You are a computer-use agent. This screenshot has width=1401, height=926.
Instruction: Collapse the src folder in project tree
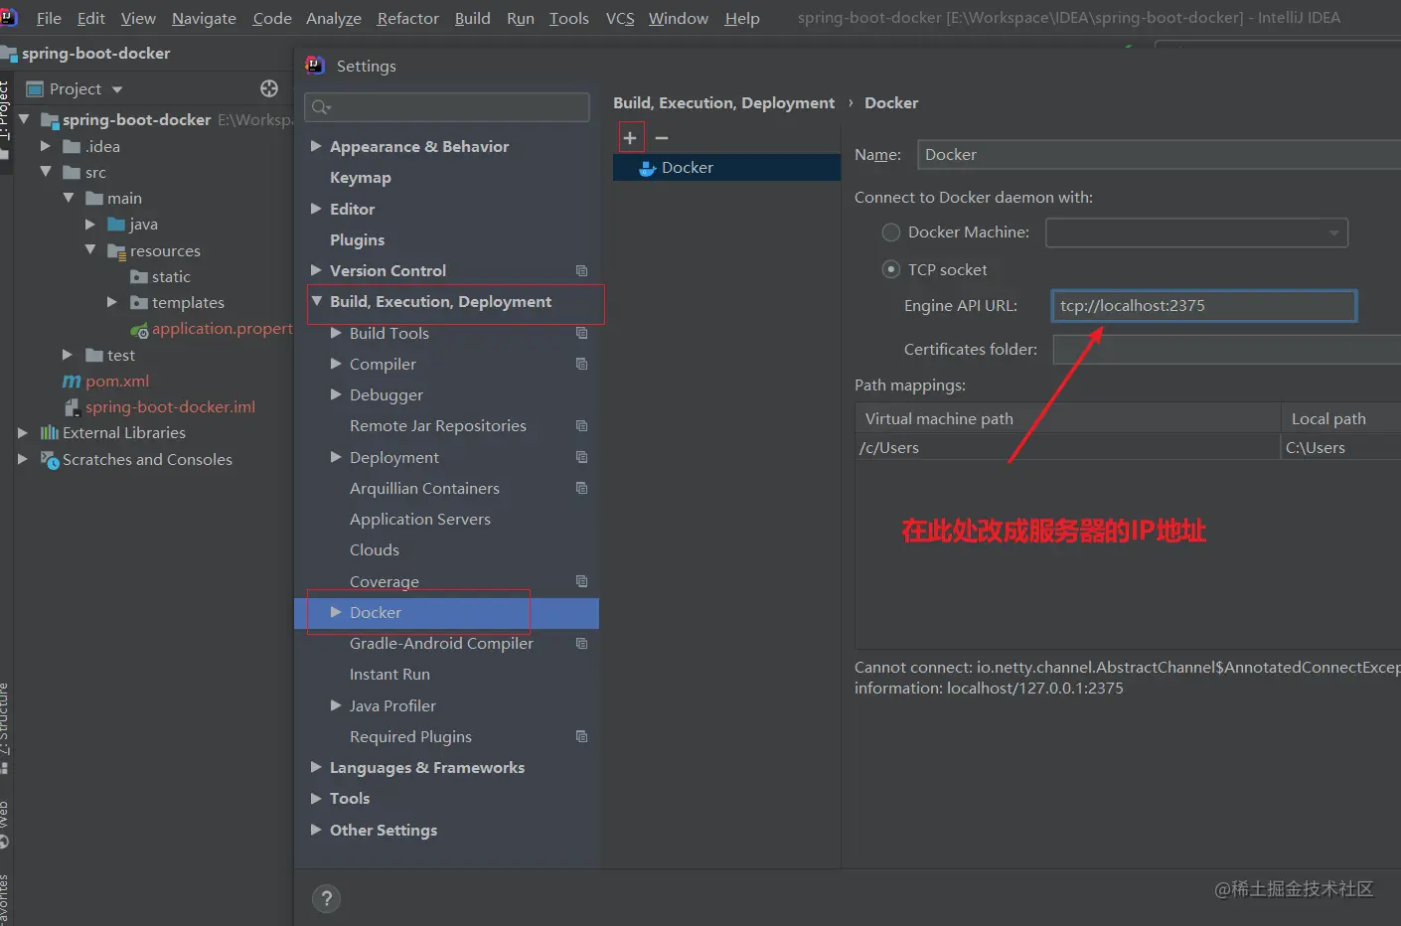pos(46,172)
